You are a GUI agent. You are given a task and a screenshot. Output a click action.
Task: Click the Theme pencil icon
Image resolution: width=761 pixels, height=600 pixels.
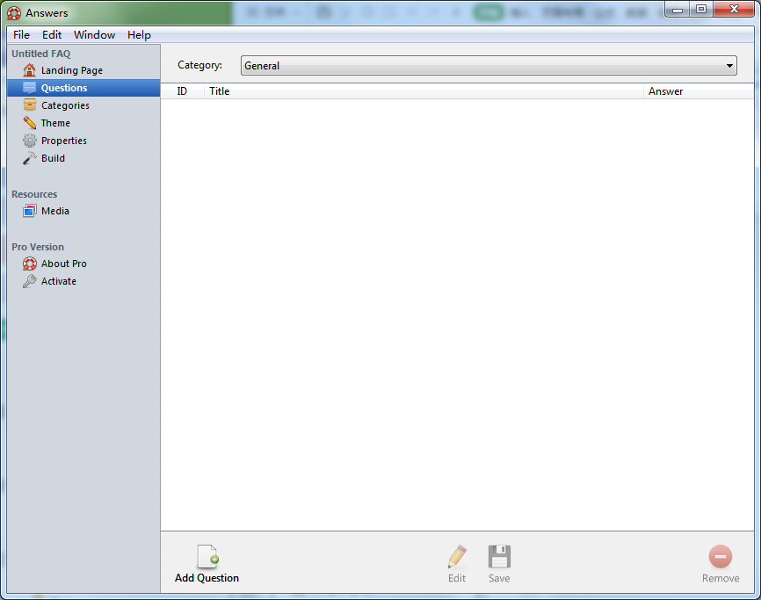point(30,123)
